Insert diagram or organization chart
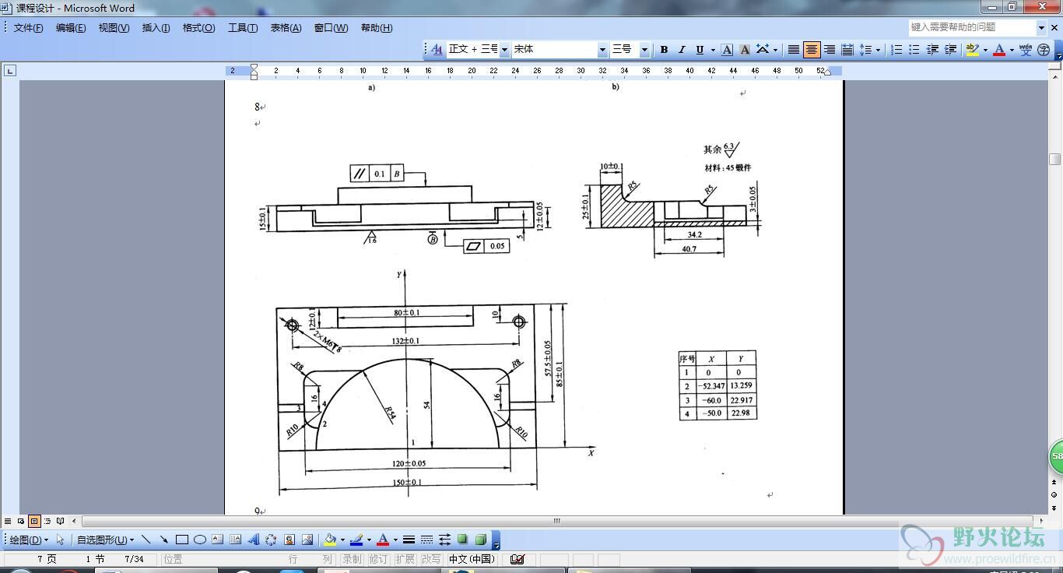 point(271,540)
